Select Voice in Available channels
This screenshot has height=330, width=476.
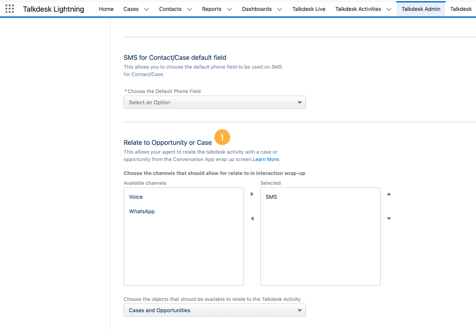[136, 197]
